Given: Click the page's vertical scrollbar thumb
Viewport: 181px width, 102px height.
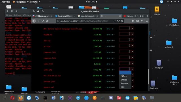Looking at the screenshot, I should click(148, 77).
